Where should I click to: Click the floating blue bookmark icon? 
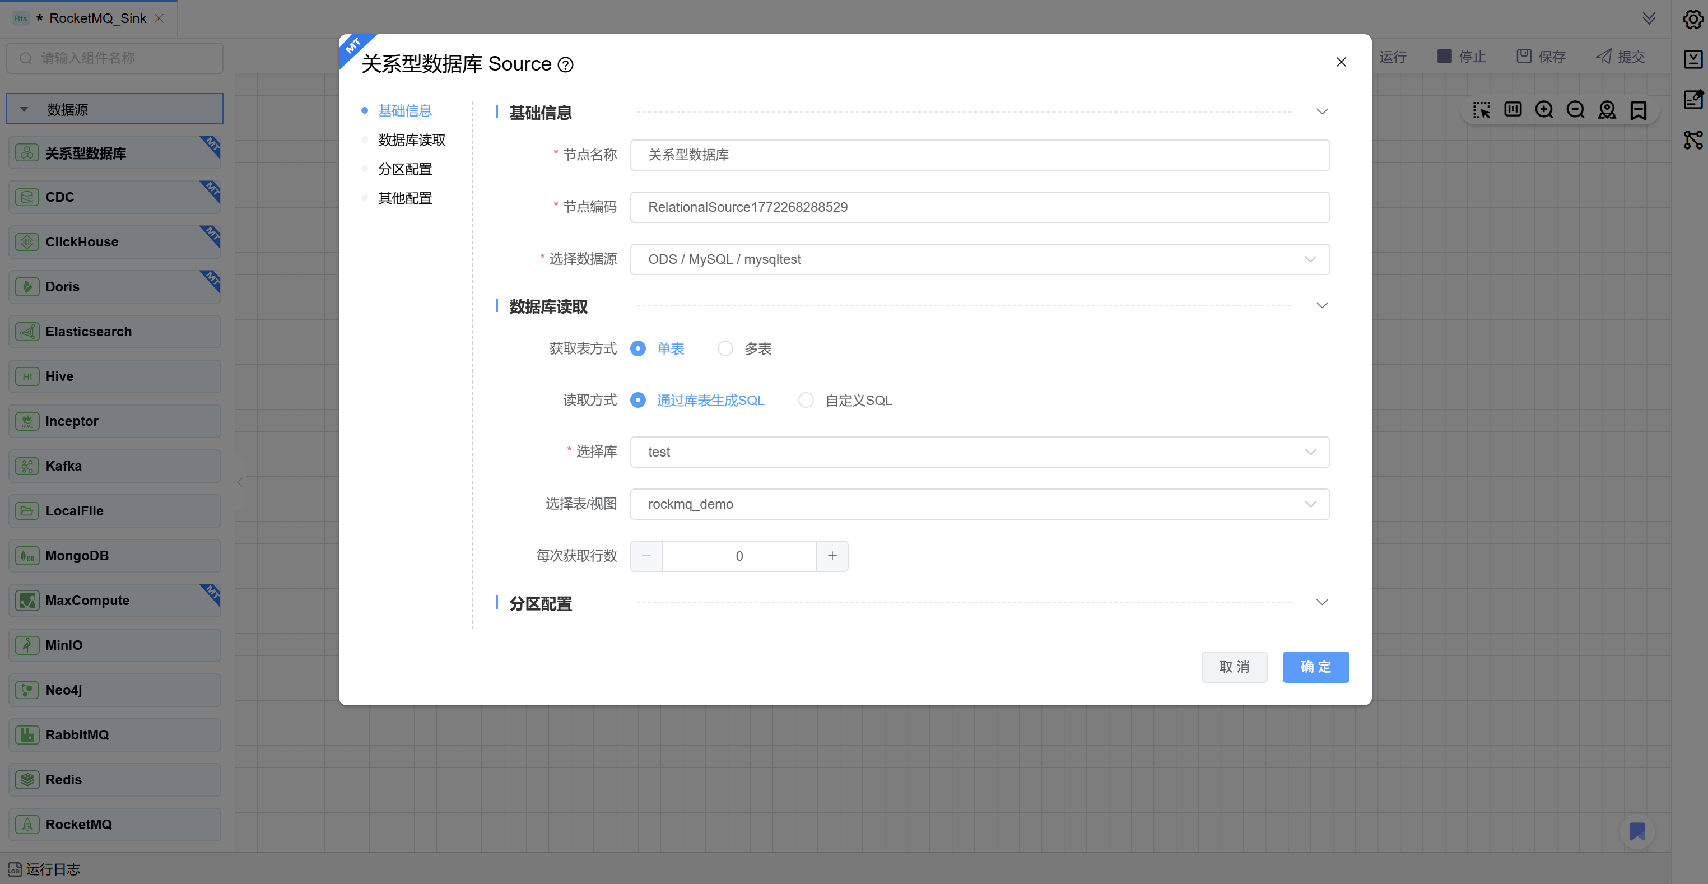click(x=1637, y=831)
